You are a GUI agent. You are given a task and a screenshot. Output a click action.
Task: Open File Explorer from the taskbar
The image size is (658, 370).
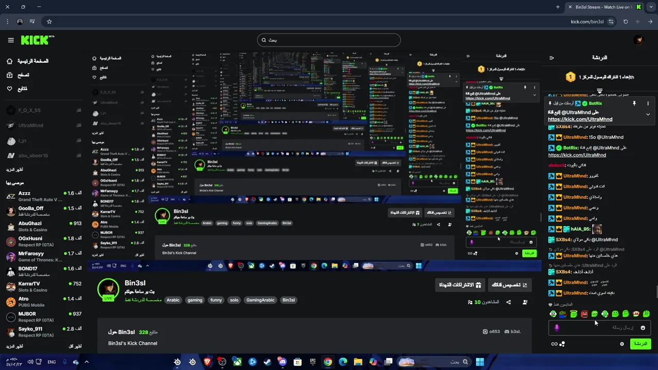pos(358,362)
